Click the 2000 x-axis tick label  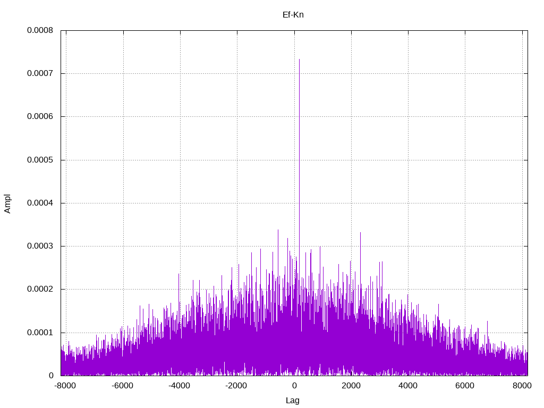[351, 386]
